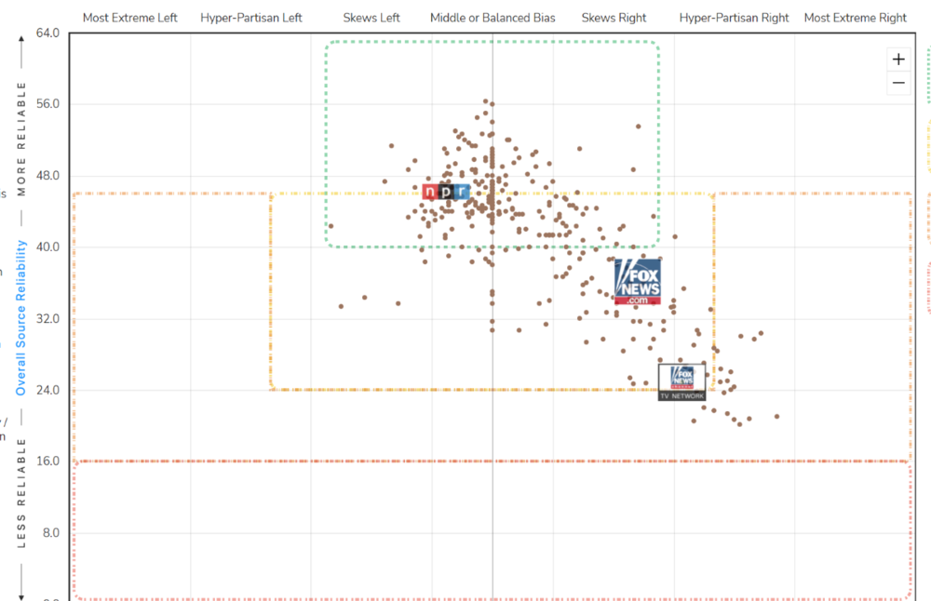Click the 'Skews Left' column label
Viewport: 931px width, 601px height.
[371, 18]
